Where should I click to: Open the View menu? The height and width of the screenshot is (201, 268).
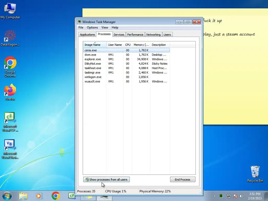[105, 27]
